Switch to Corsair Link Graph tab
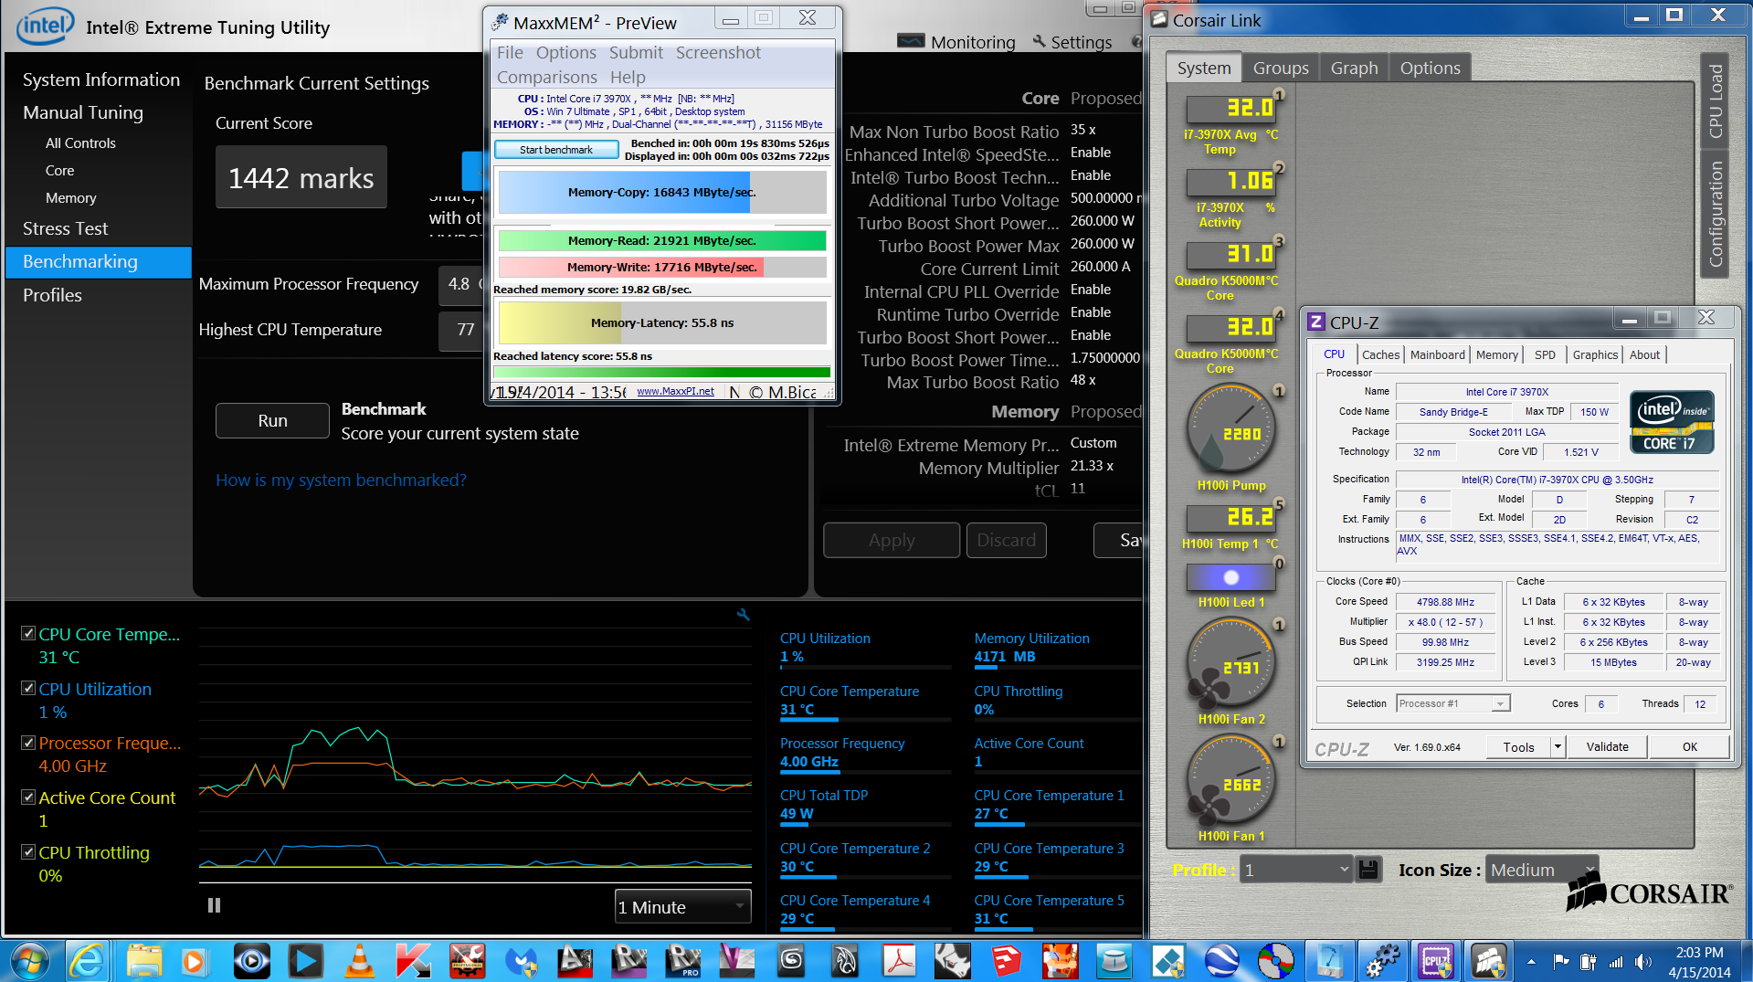The image size is (1753, 982). [x=1354, y=68]
